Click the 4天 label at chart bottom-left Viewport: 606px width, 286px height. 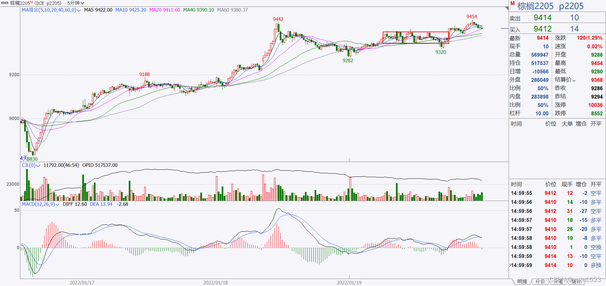24,158
